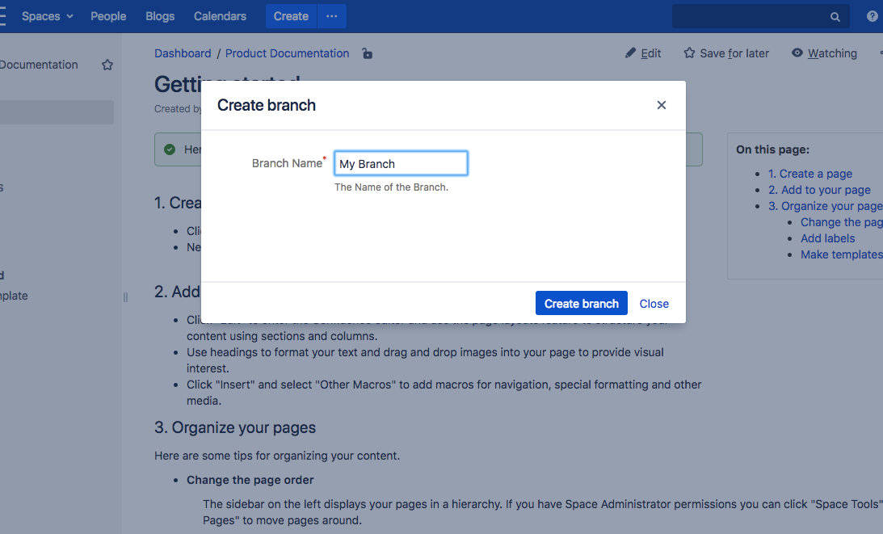This screenshot has width=883, height=534.
Task: Open 'Change the page order' contents link
Action: [x=842, y=222]
